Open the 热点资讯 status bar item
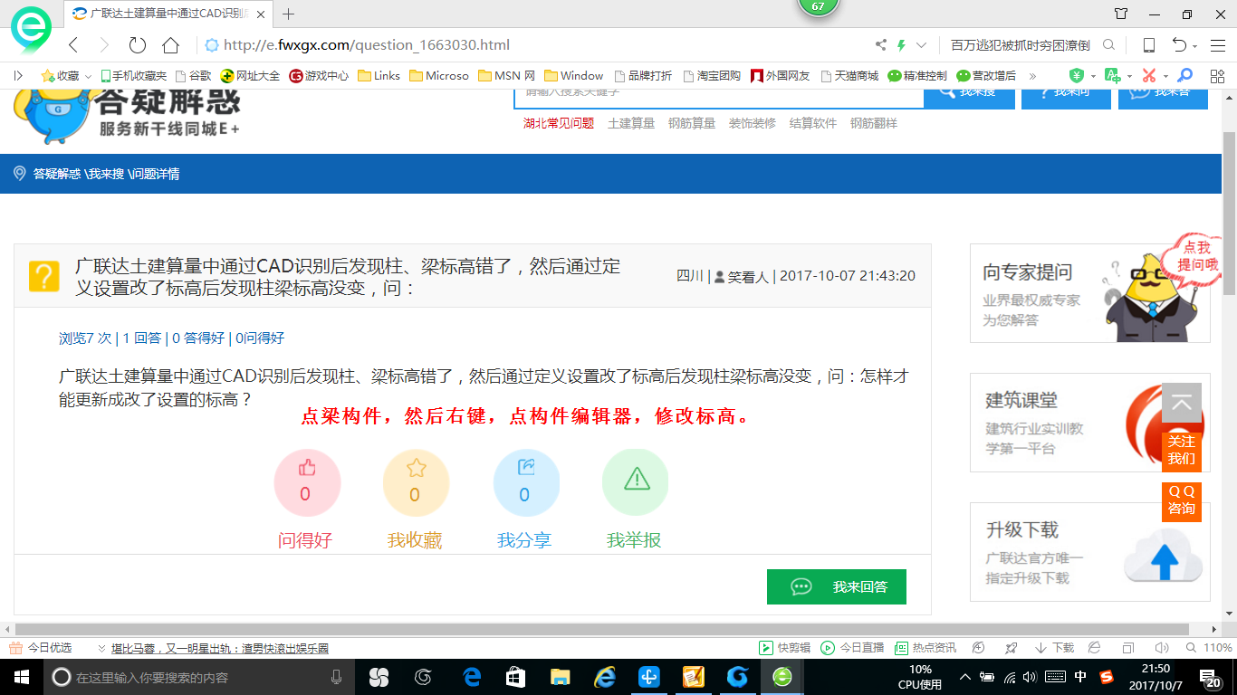1237x695 pixels. [925, 648]
